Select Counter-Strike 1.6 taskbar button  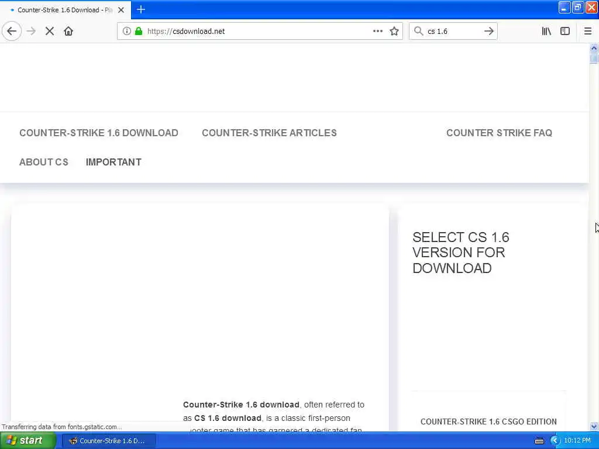click(109, 441)
